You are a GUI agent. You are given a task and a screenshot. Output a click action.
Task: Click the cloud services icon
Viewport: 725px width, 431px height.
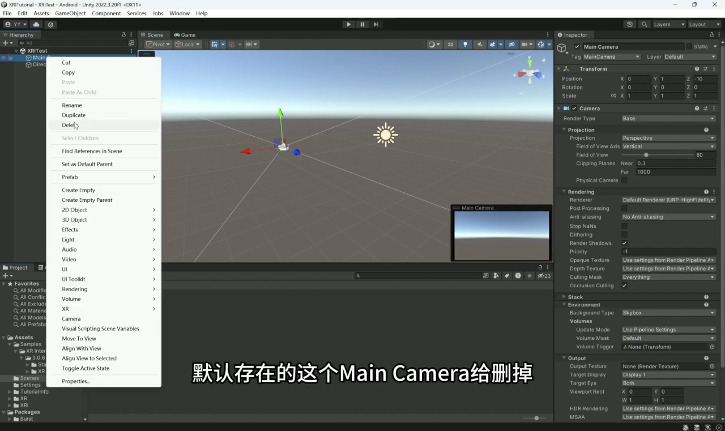[36, 24]
